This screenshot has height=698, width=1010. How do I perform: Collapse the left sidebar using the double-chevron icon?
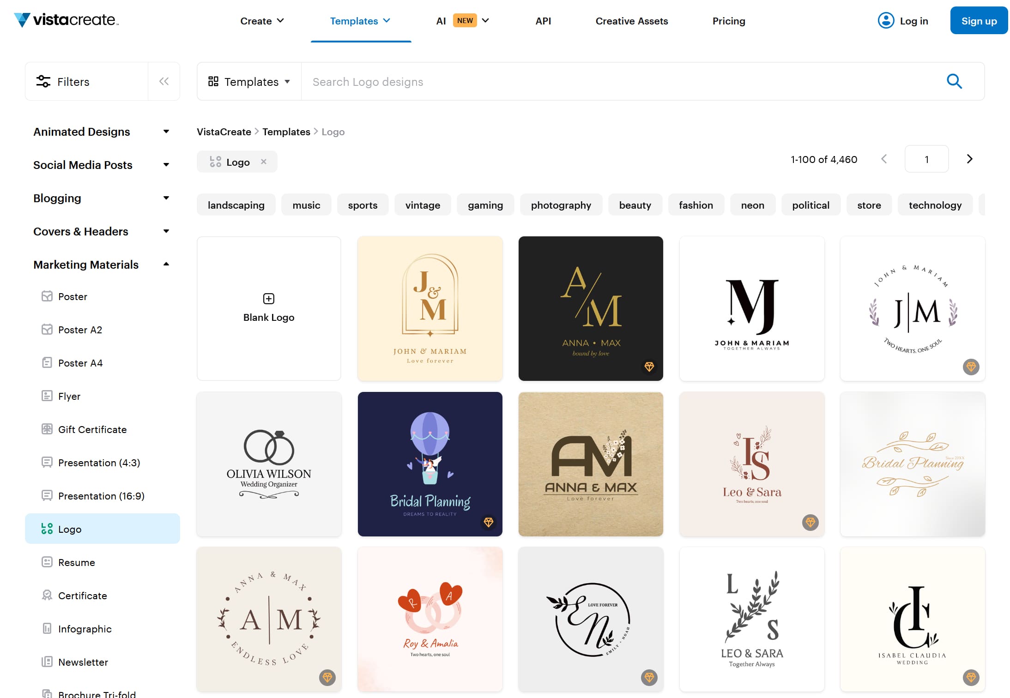(164, 81)
